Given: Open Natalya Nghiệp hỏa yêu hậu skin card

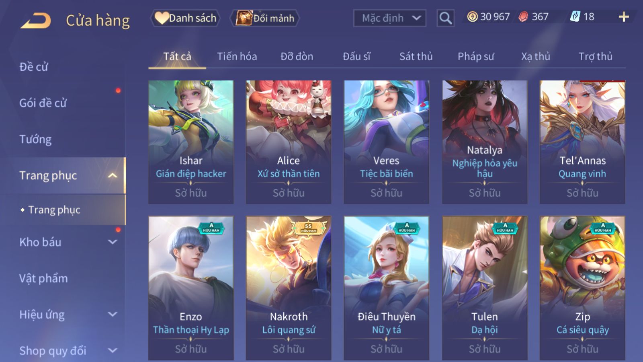Looking at the screenshot, I should tap(485, 142).
